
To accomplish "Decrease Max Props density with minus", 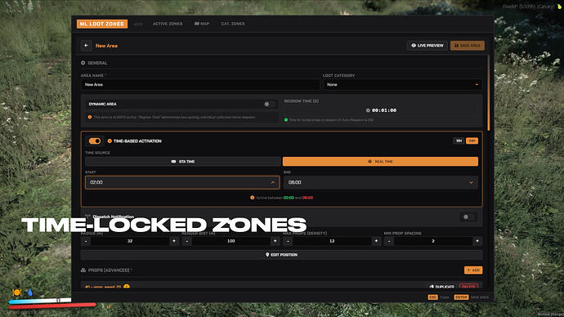I will tap(288, 241).
